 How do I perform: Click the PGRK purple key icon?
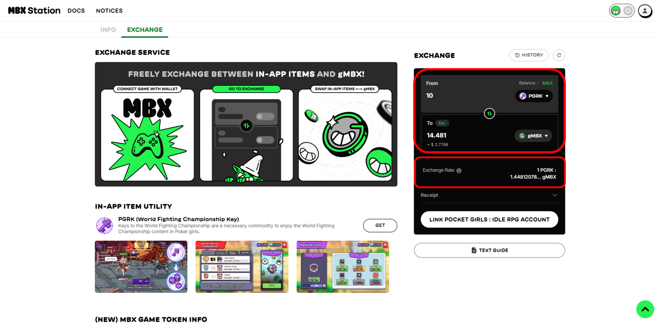105,226
